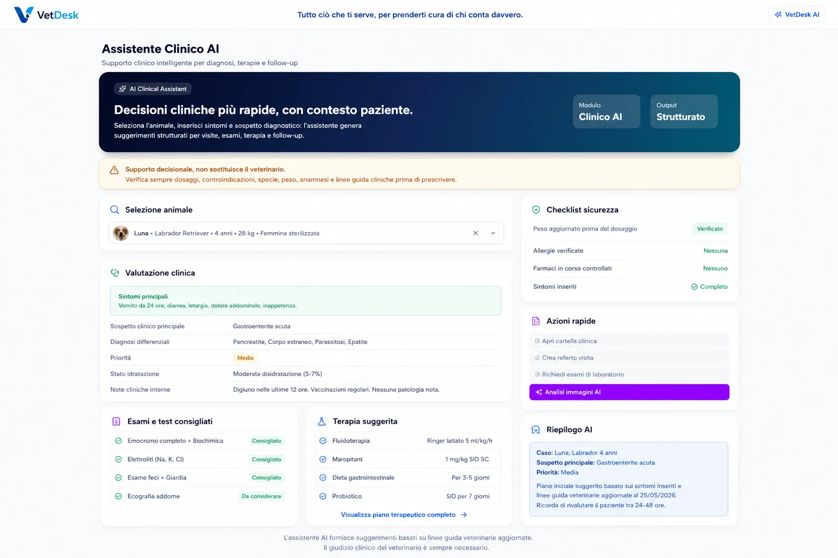Open the VetDesk AI button

point(797,15)
